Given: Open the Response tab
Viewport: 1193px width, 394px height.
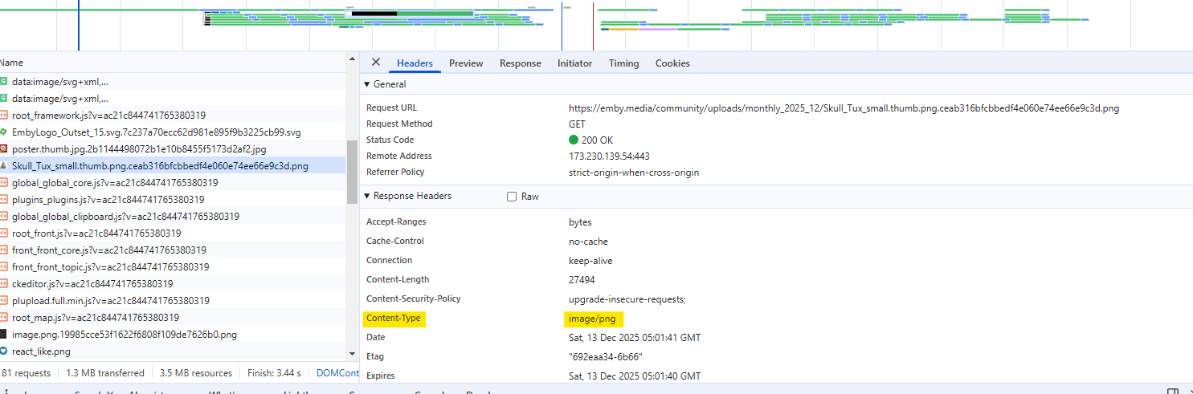Looking at the screenshot, I should pyautogui.click(x=521, y=63).
